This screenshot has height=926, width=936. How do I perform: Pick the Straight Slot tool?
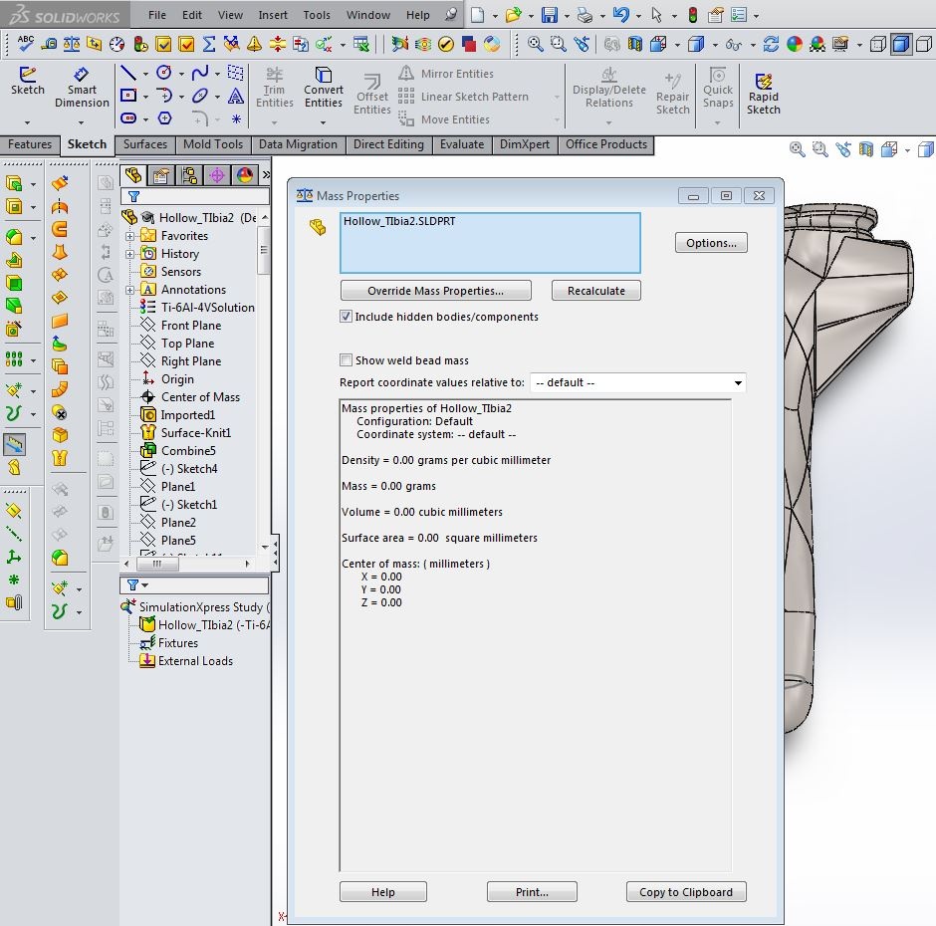point(128,118)
